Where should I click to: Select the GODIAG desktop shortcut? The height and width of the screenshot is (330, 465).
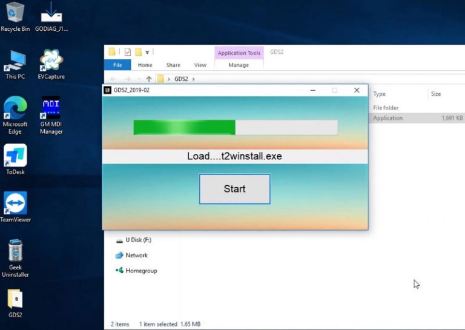coord(51,13)
